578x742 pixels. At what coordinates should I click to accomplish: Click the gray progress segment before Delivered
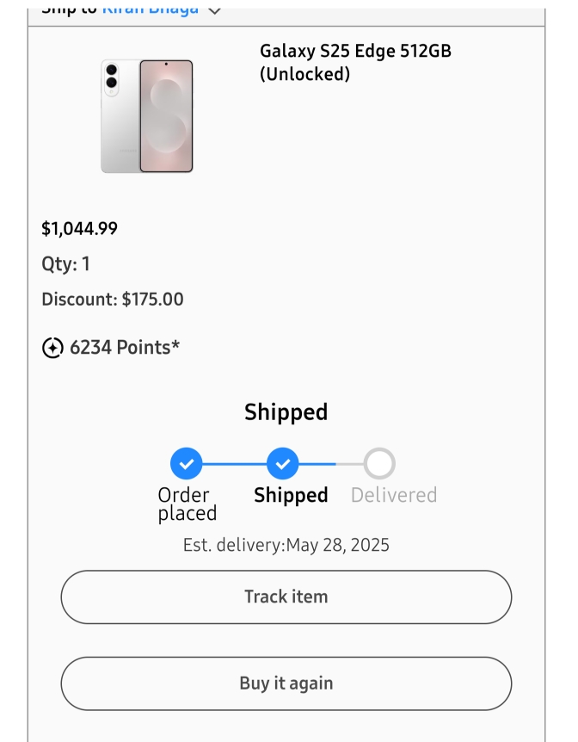pos(349,464)
